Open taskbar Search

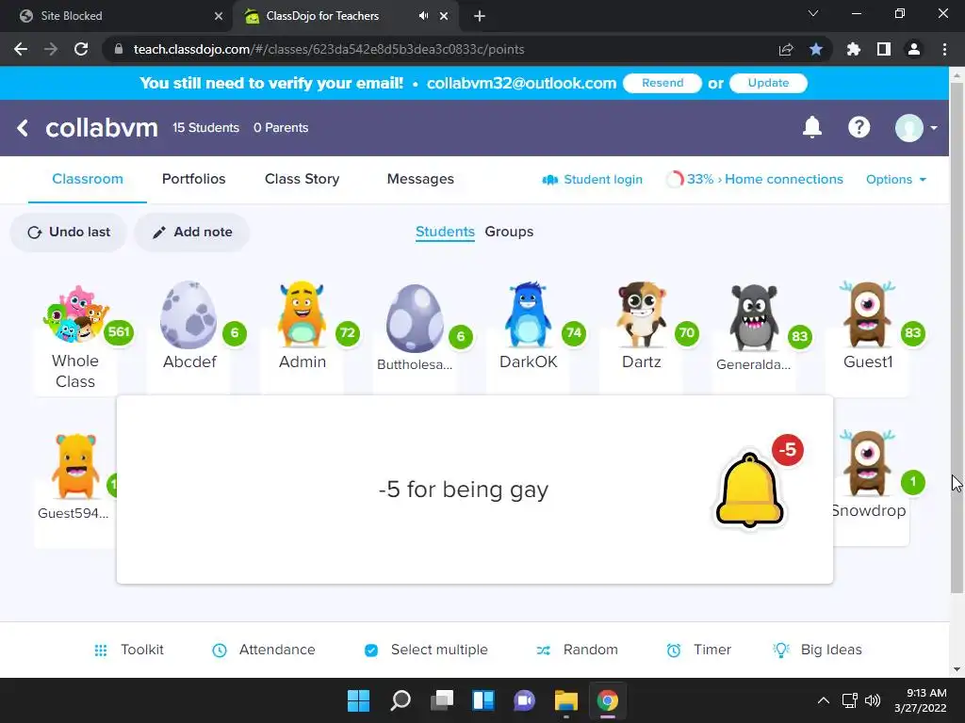(x=400, y=700)
